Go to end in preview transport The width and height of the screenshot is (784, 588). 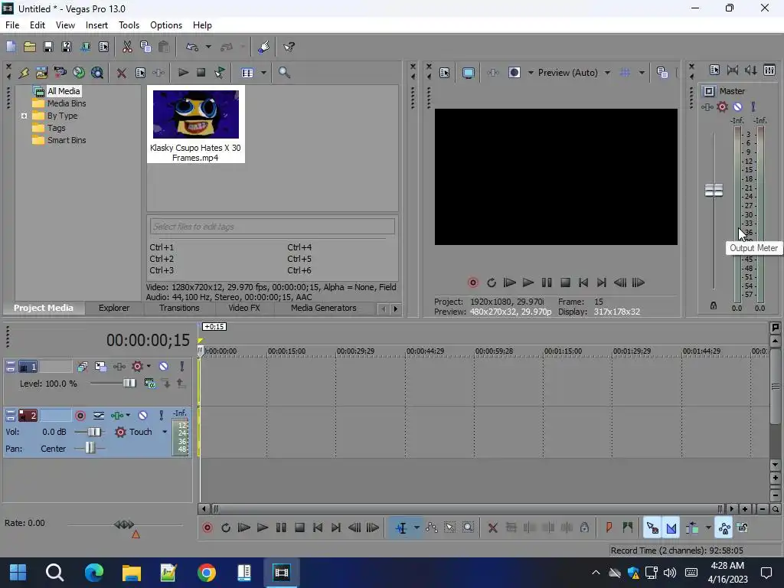602,283
